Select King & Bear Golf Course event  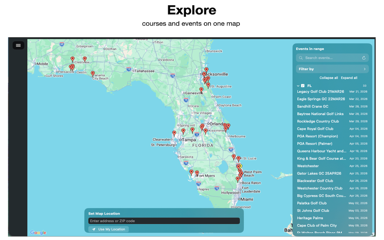point(332,158)
